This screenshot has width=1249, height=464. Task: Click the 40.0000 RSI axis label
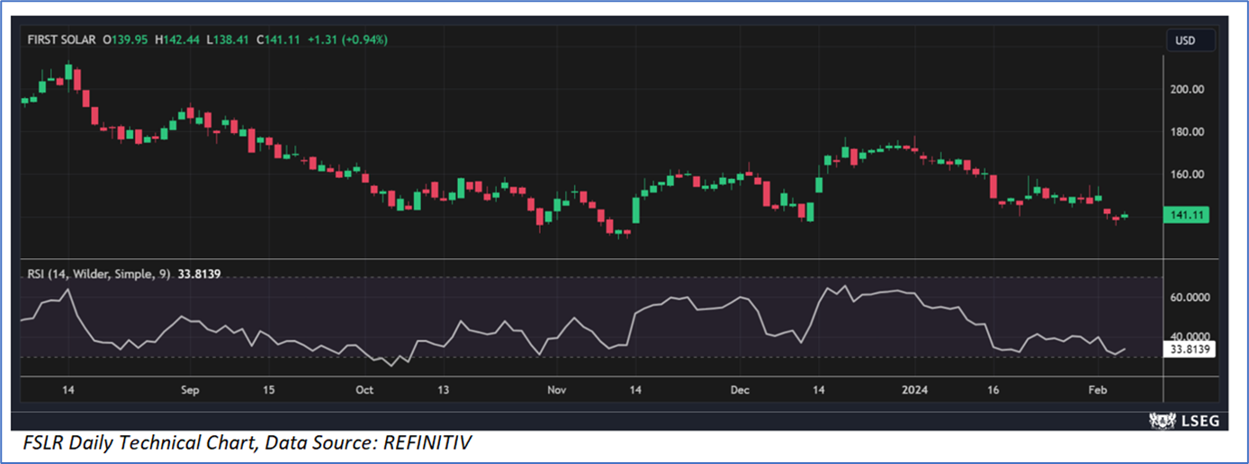1191,336
